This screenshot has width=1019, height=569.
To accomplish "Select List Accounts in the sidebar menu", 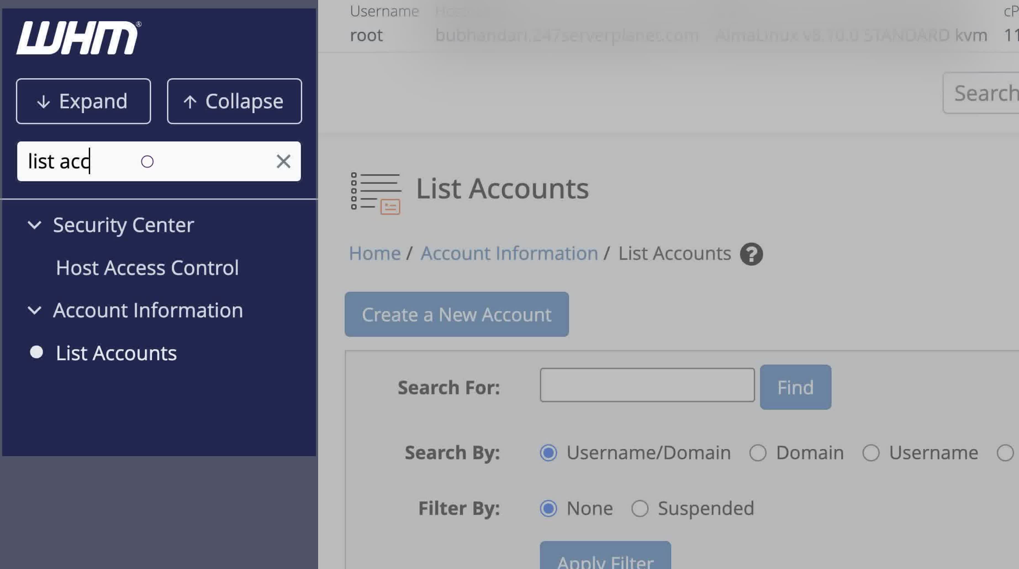I will 116,353.
